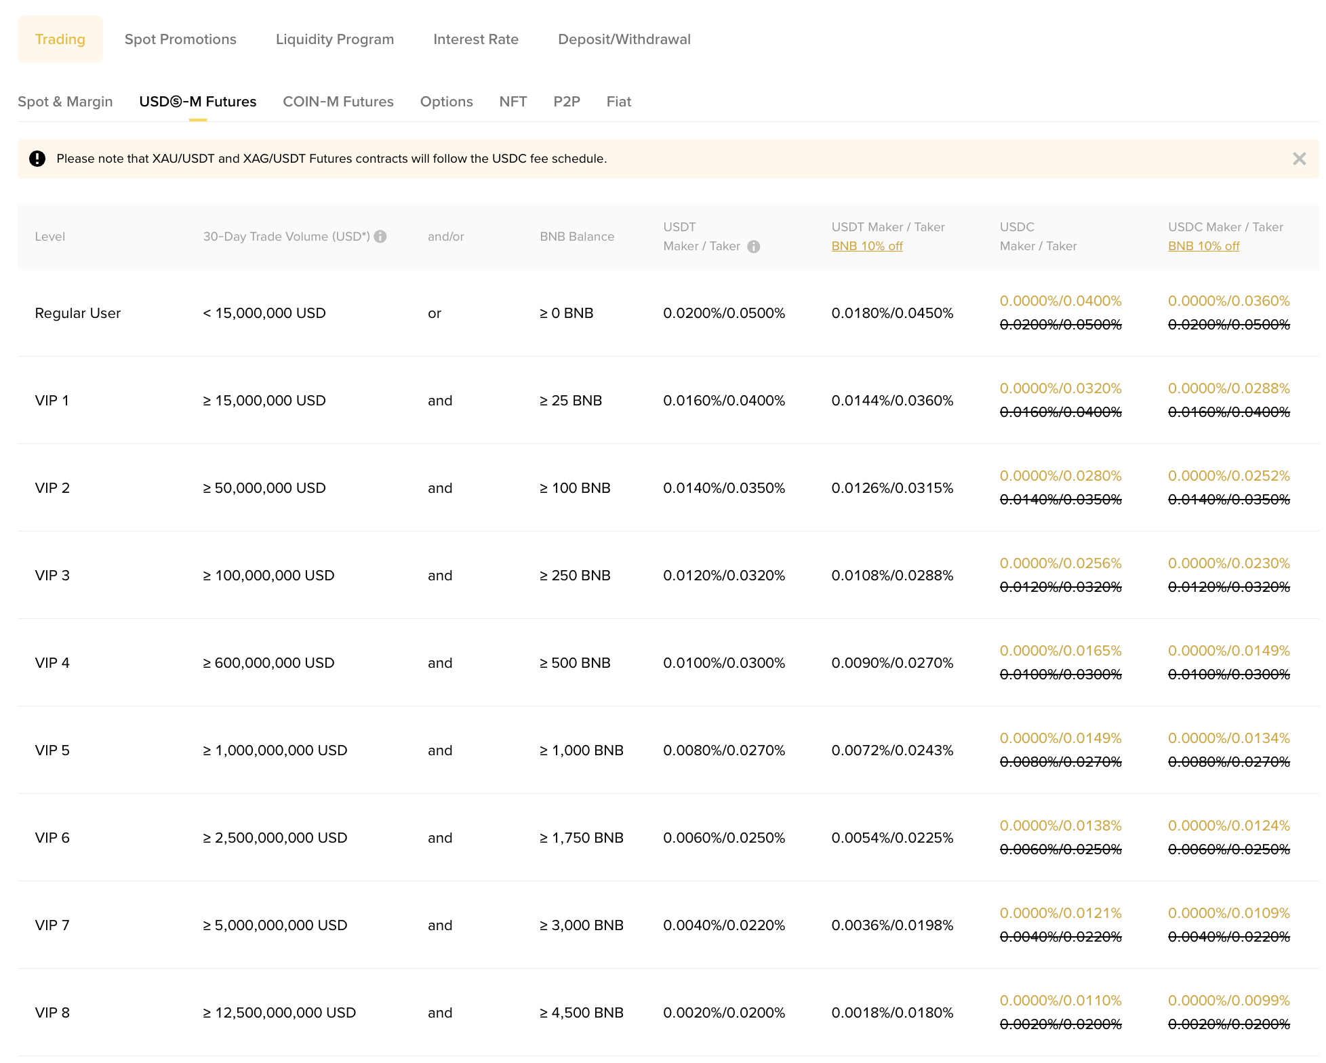This screenshot has width=1326, height=1063.
Task: Select the Fiat fee tab
Action: [618, 102]
